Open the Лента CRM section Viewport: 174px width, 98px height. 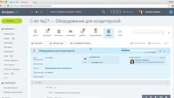click(x=35, y=33)
